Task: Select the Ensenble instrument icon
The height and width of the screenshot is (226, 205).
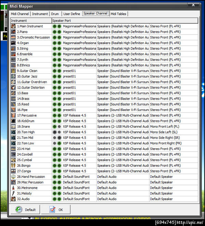Action: pyautogui.click(x=13, y=54)
